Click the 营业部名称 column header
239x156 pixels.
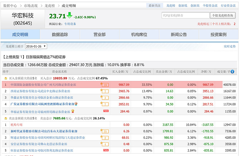pos(59,71)
